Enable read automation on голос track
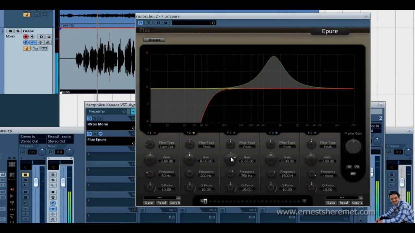 (x=41, y=37)
